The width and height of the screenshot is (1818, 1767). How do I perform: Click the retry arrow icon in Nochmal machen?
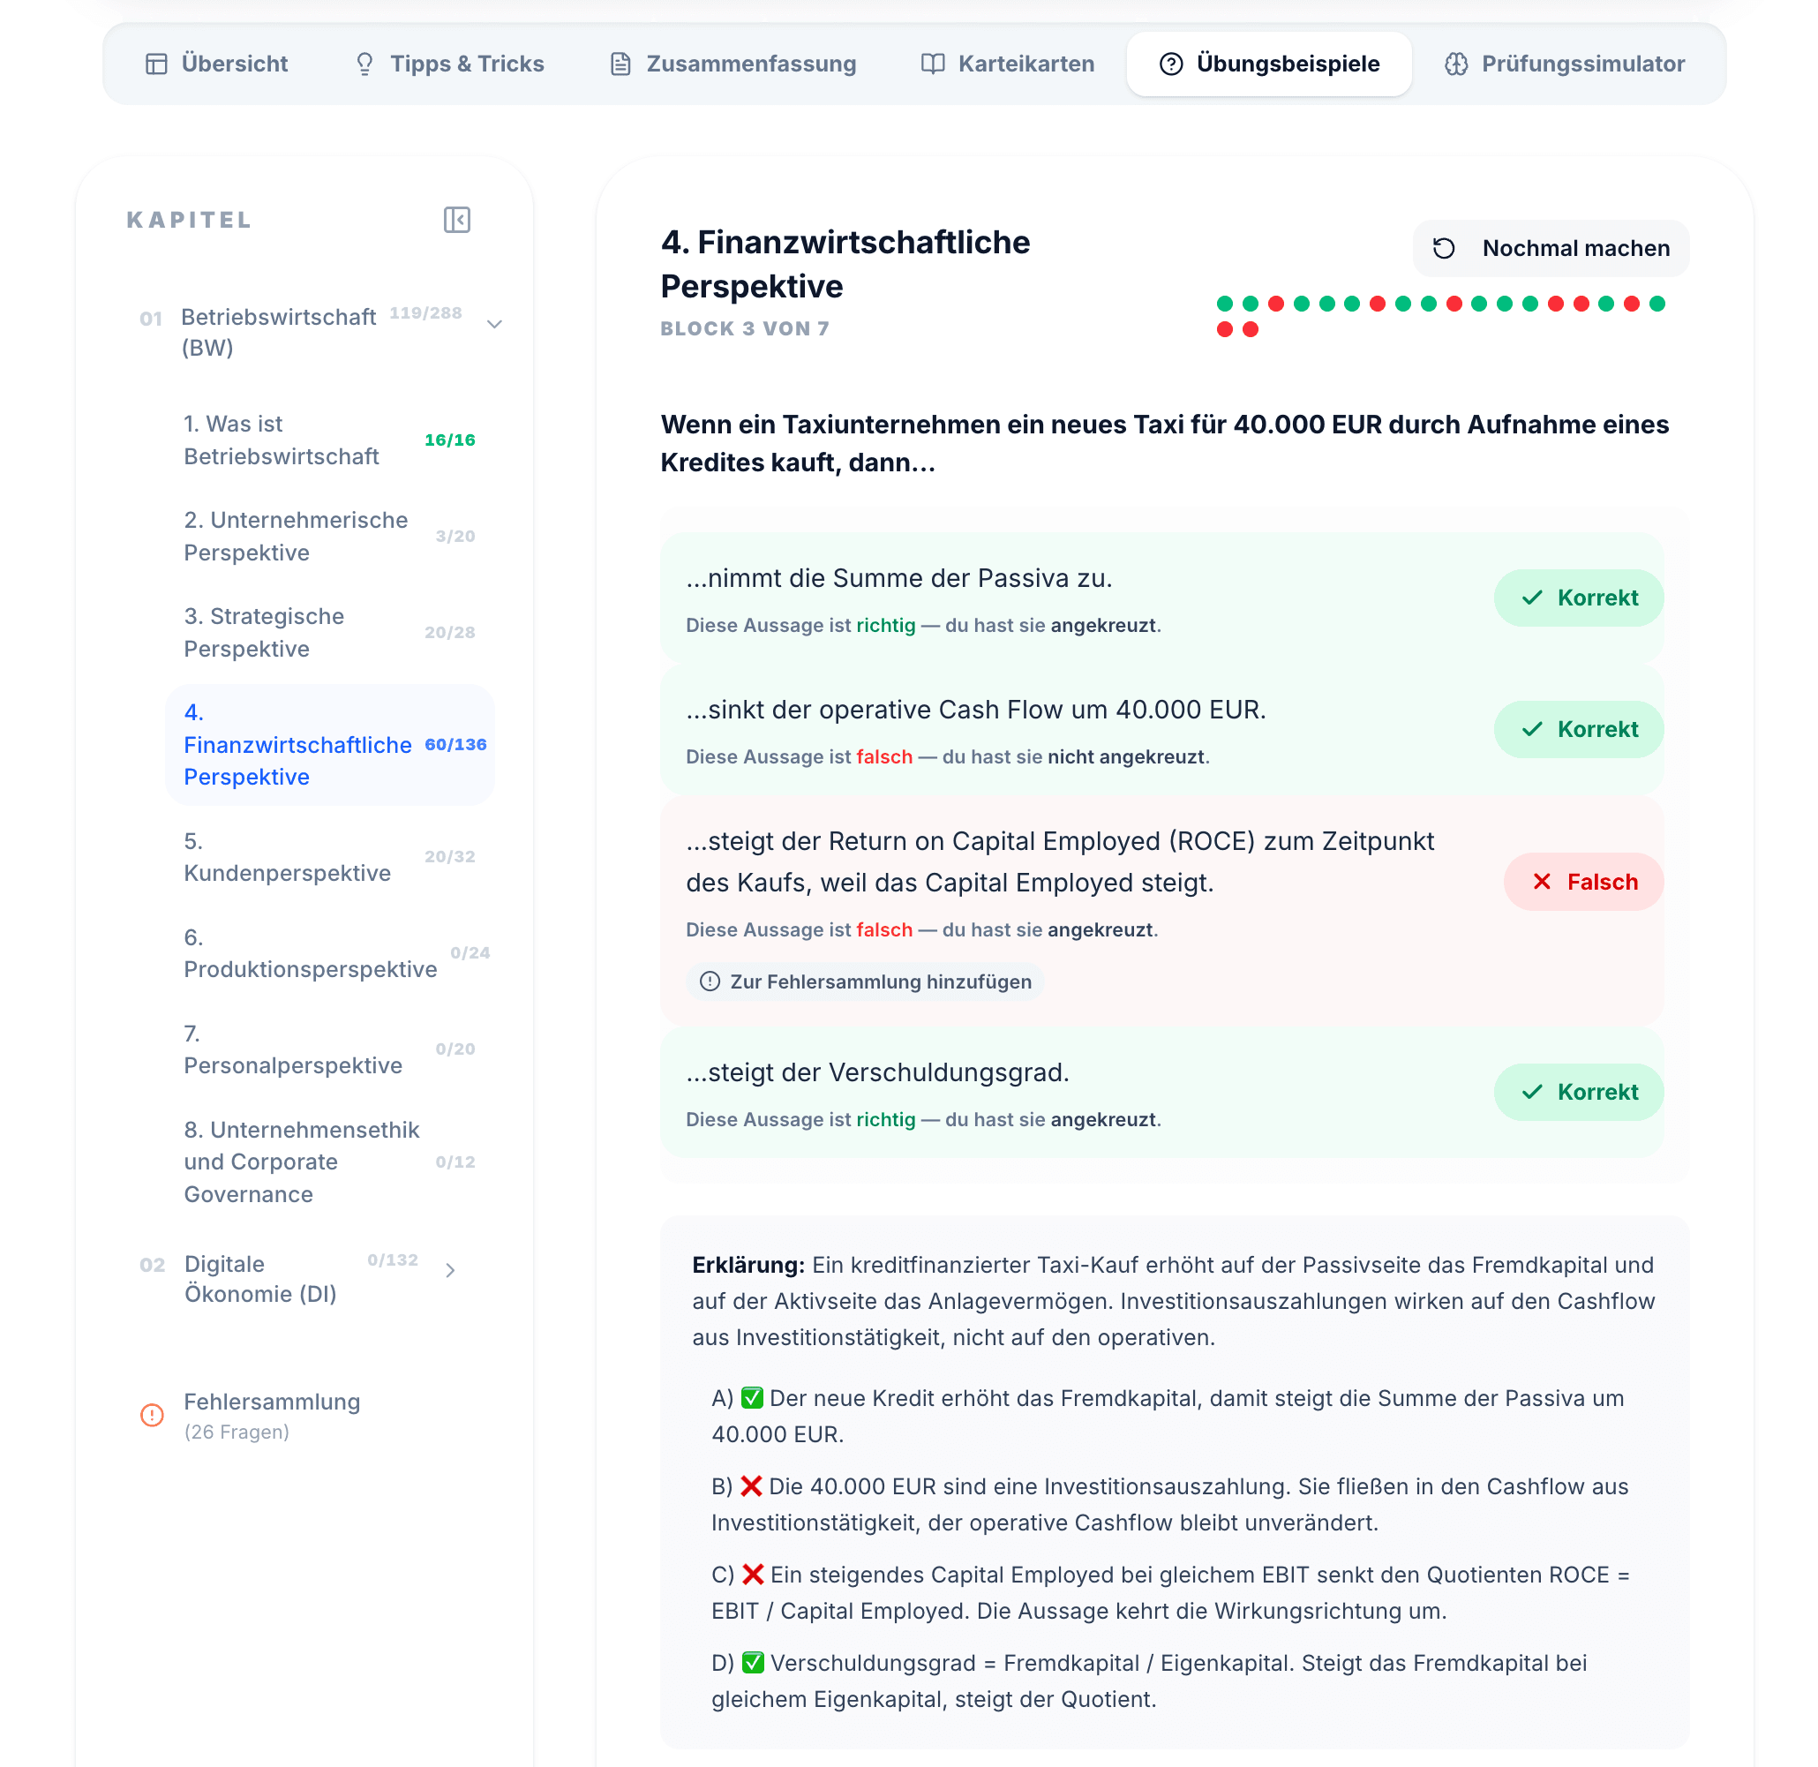tap(1444, 249)
